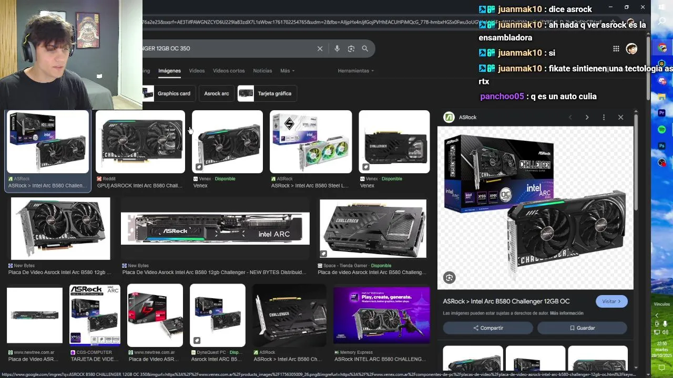The image size is (673, 378).
Task: Open the preview panel's more options menu
Action: point(604,118)
